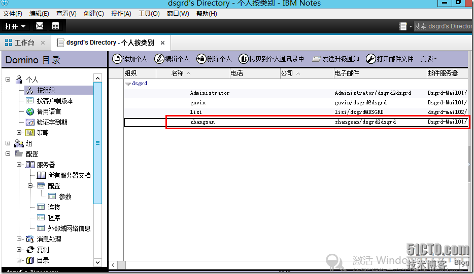Select the Administrator person row
The image size is (474, 274).
coord(296,93)
